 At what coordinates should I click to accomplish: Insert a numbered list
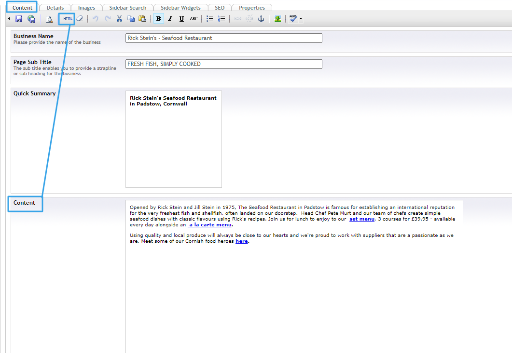click(221, 19)
